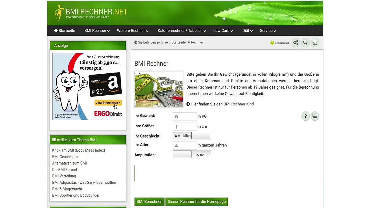Expand the BMI Rechner dropdown menu
This screenshot has width=370, height=208.
[x=97, y=31]
